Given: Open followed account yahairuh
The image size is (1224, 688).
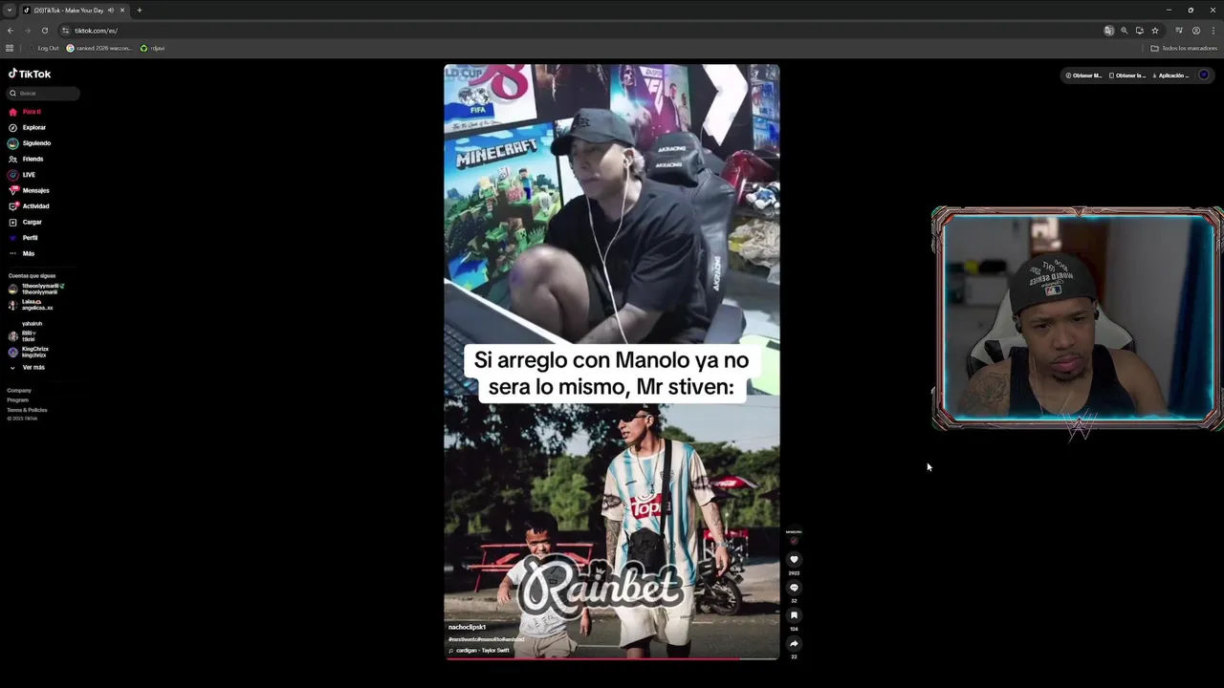Looking at the screenshot, I should pos(32,324).
